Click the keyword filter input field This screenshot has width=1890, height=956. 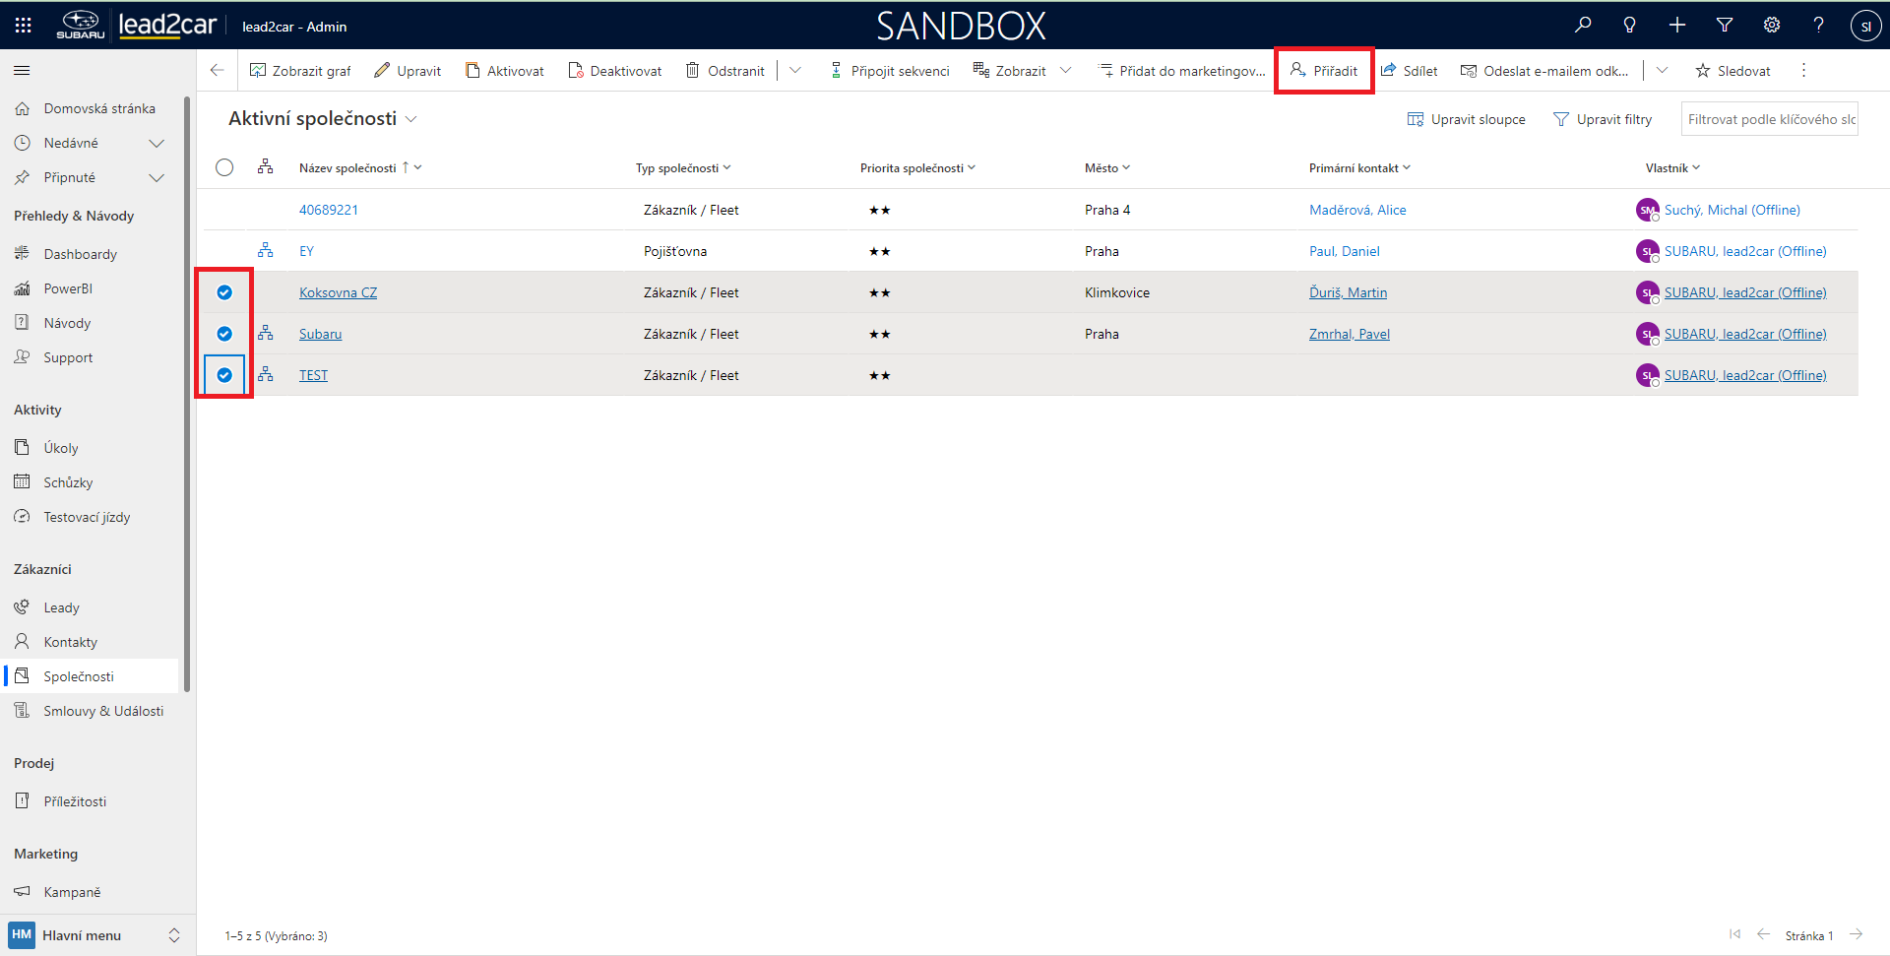1769,119
